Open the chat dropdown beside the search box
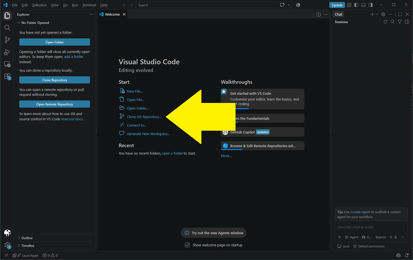The height and width of the screenshot is (260, 413). (x=289, y=5)
